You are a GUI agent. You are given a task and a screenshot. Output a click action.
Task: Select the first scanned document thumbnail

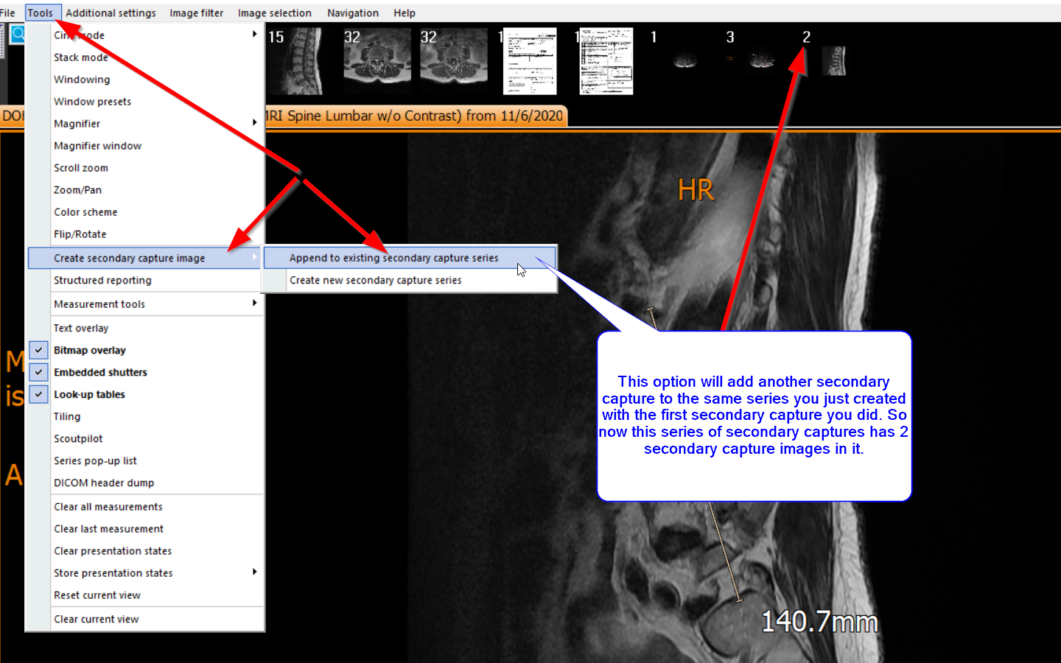[x=530, y=61]
